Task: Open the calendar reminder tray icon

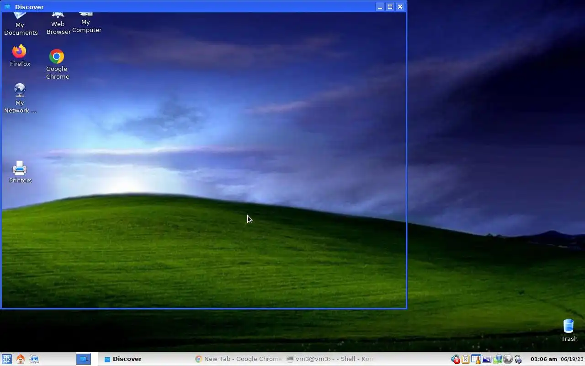Action: tap(476, 360)
